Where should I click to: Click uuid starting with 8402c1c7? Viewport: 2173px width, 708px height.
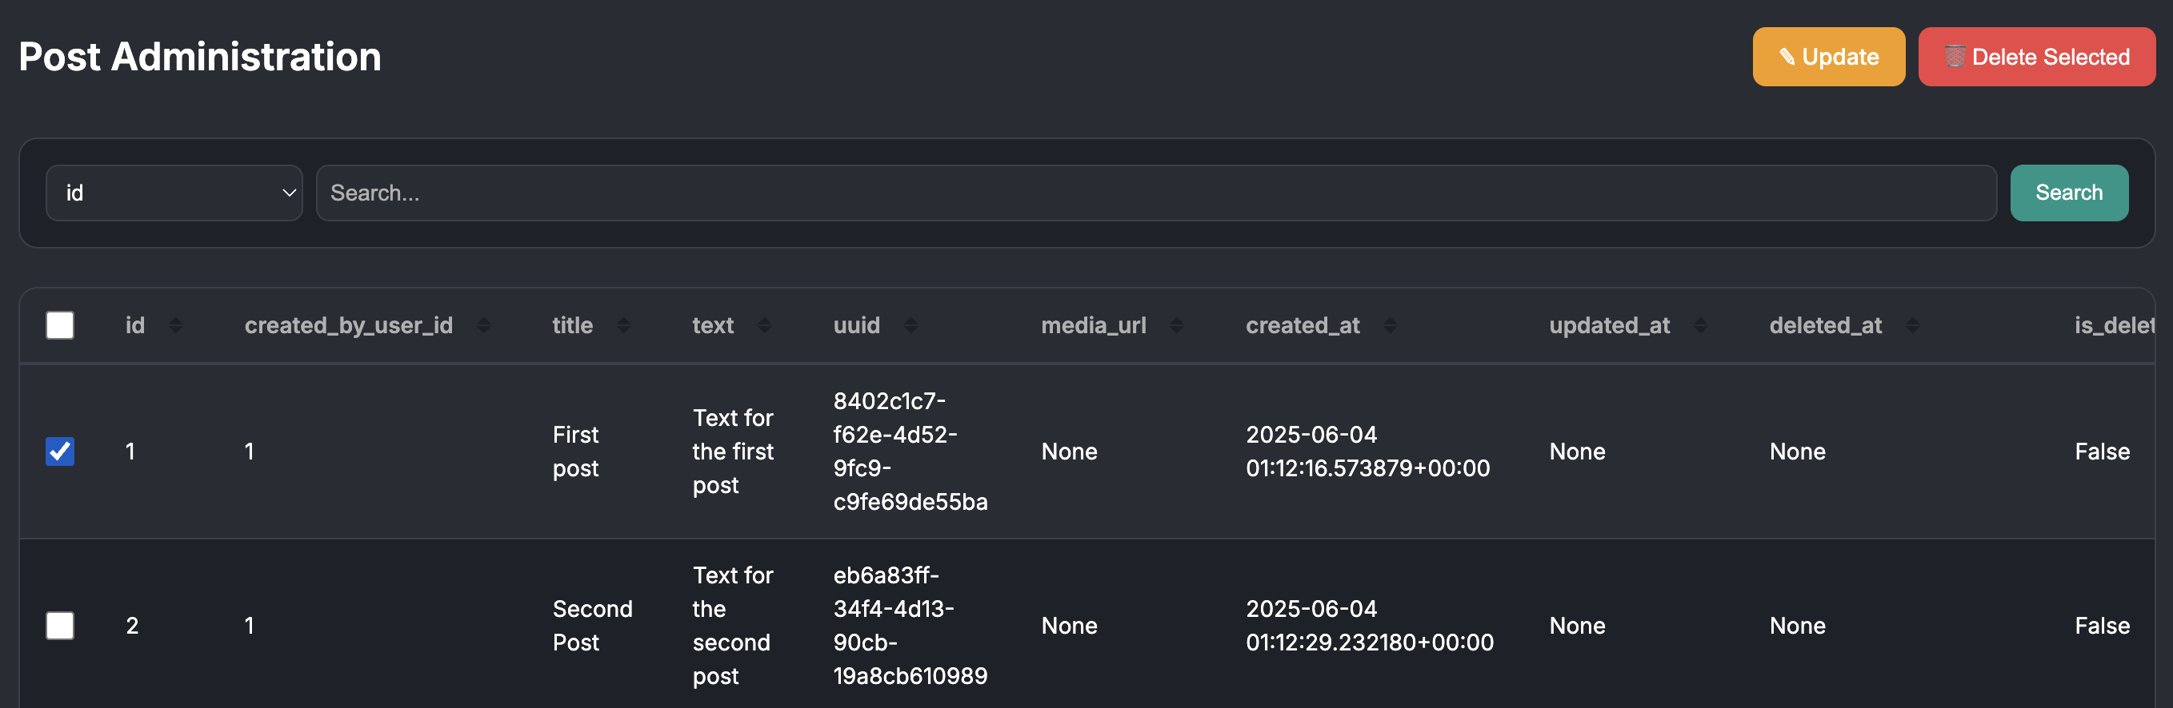[x=910, y=451]
